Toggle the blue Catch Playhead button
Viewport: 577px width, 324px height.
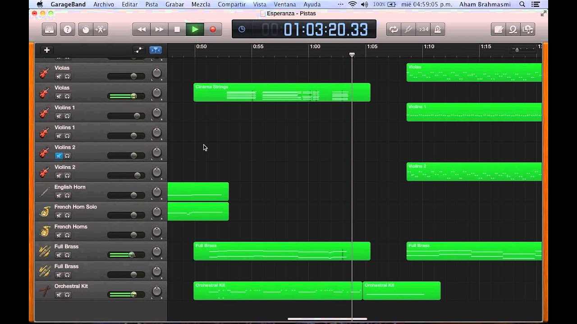tap(156, 50)
